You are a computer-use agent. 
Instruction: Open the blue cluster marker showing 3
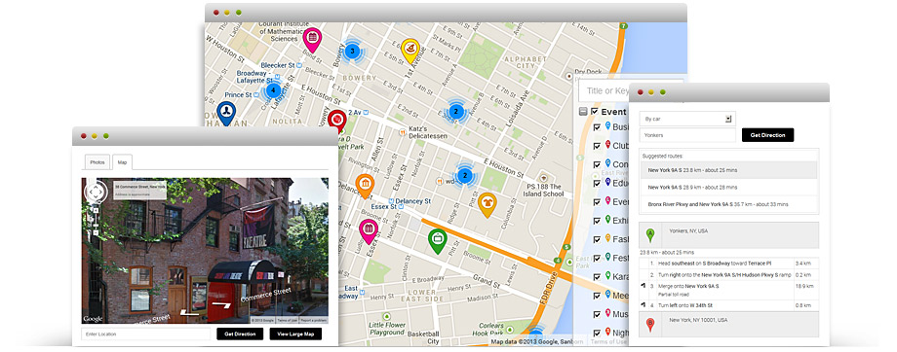pyautogui.click(x=352, y=52)
